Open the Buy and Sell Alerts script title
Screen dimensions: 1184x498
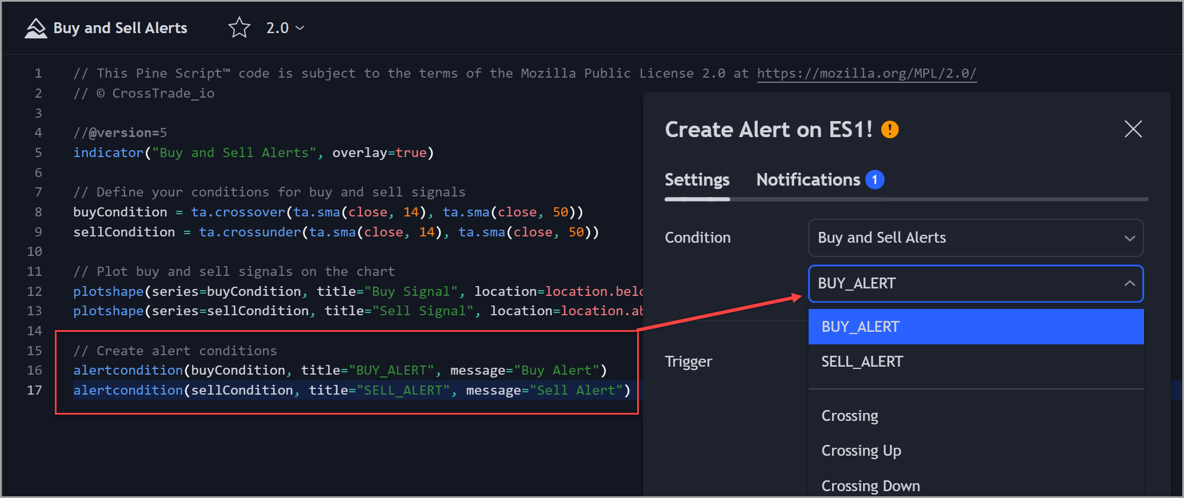120,28
